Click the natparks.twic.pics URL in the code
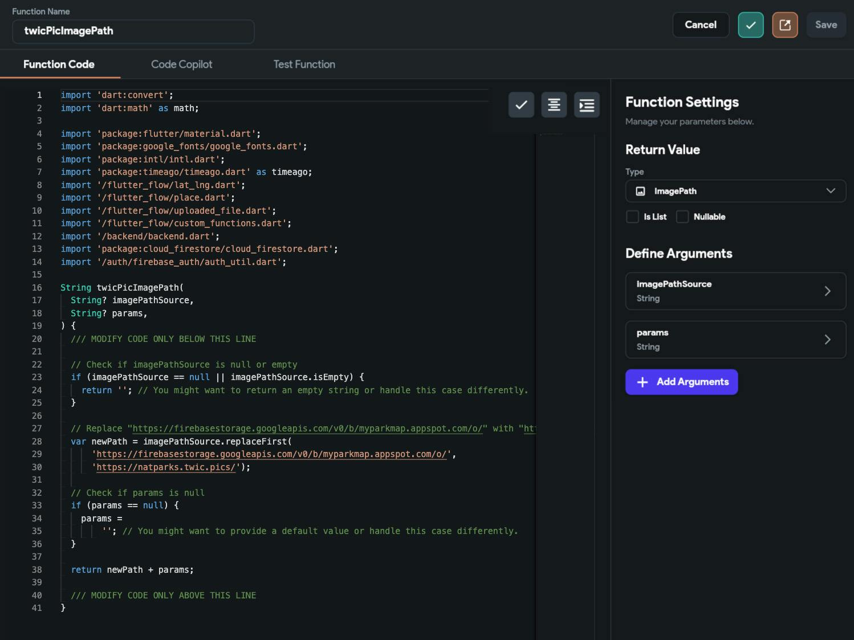 tap(165, 467)
